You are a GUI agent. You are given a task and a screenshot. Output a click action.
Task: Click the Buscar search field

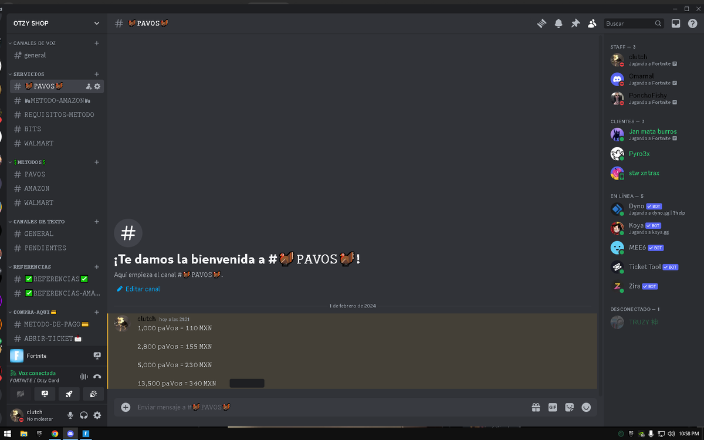(634, 23)
